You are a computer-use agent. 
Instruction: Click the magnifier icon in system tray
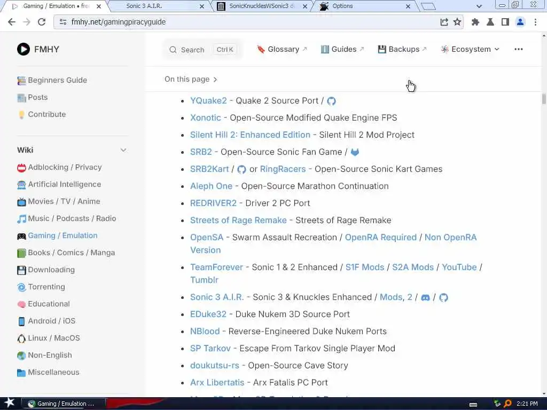tap(507, 404)
